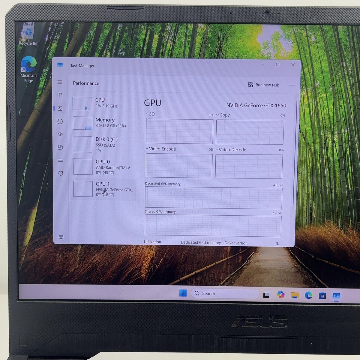This screenshot has height=360, width=360.
Task: Open the three-dot more options menu
Action: [292, 85]
